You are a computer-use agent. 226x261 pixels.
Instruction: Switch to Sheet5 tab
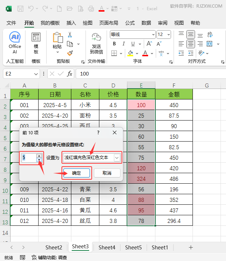pos(133,247)
